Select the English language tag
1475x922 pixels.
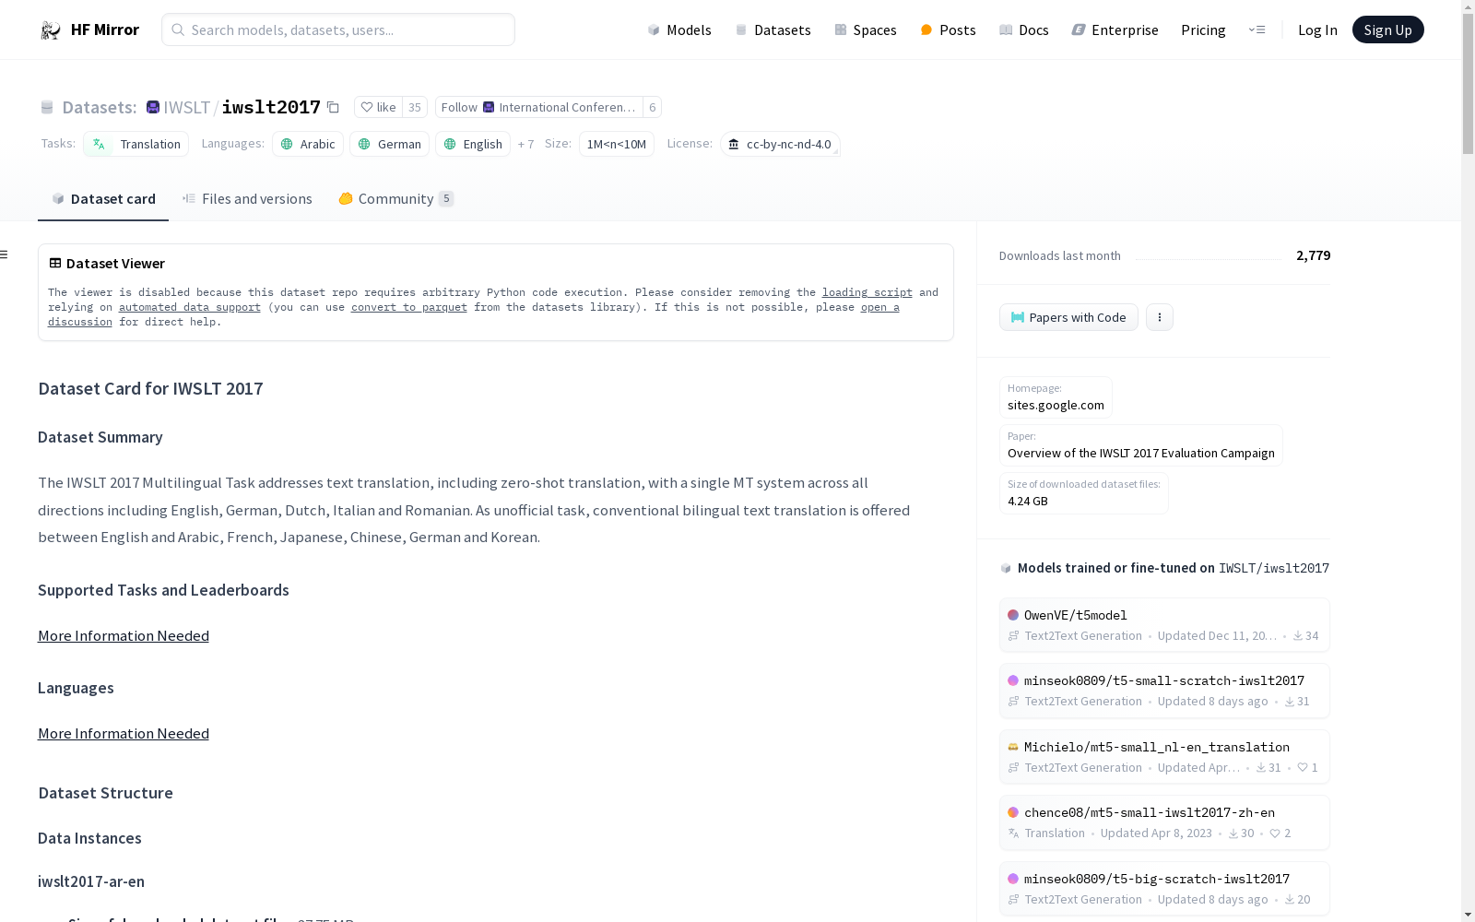click(473, 144)
